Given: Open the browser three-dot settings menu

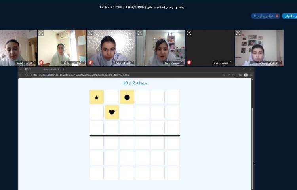Looking at the screenshot, I should click(x=251, y=75).
